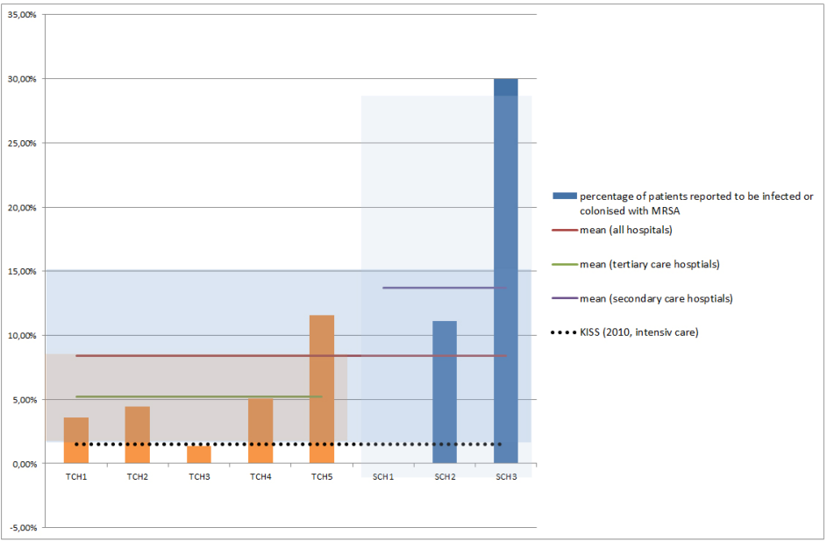This screenshot has height=542, width=827.
Task: Select the orange TCH4 bar
Action: coord(260,428)
